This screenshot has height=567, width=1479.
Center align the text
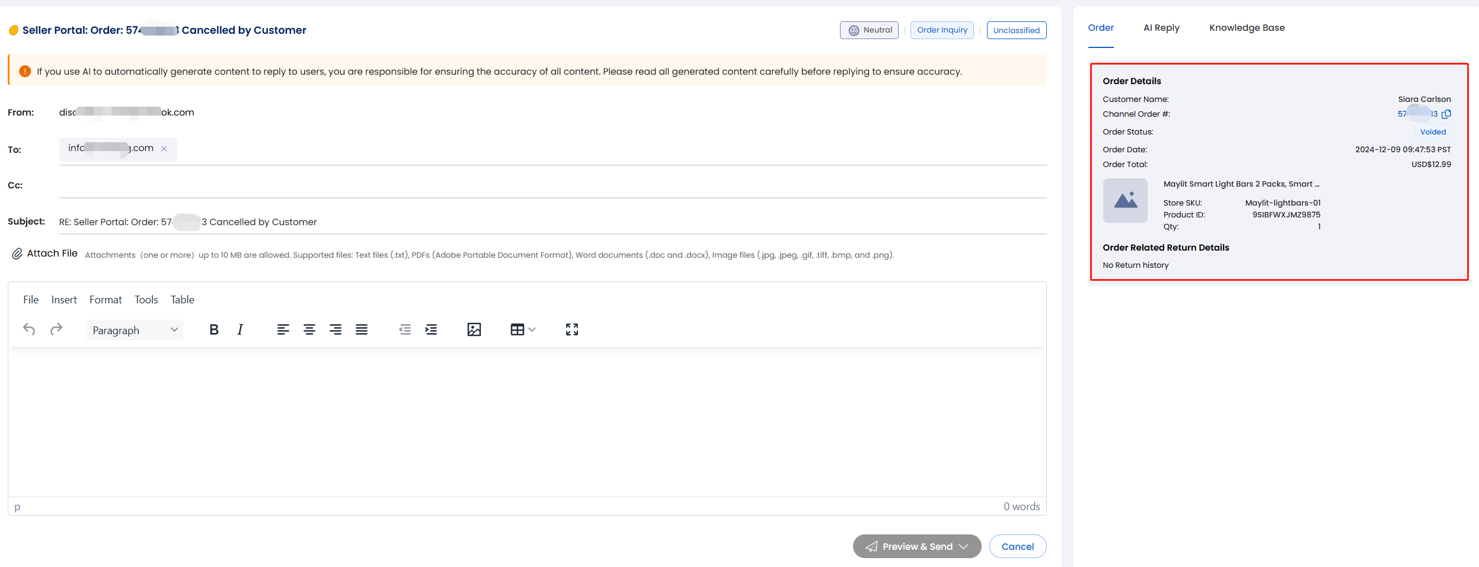pos(309,329)
